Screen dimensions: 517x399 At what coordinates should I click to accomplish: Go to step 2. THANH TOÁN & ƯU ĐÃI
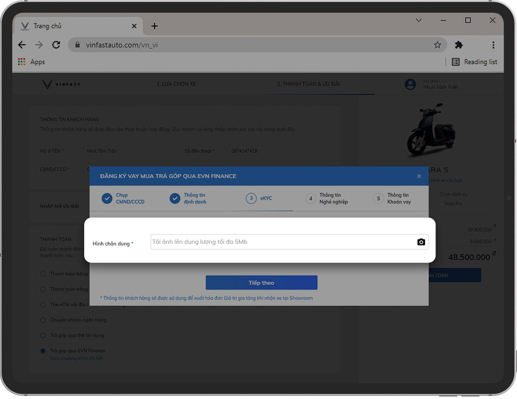coord(309,84)
